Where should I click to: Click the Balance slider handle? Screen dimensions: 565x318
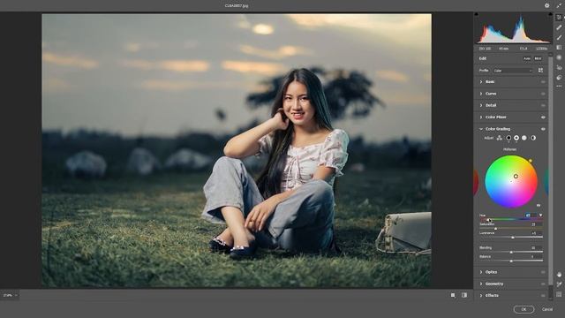pos(511,261)
